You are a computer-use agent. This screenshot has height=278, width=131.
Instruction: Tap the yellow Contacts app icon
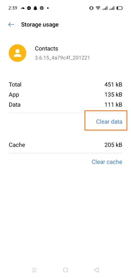pyautogui.click(x=17, y=53)
